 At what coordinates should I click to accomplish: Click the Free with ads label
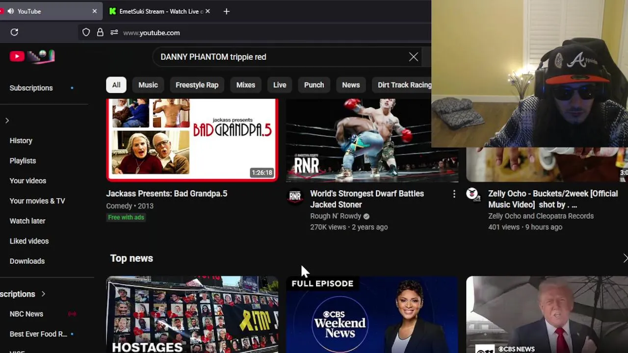pyautogui.click(x=126, y=217)
